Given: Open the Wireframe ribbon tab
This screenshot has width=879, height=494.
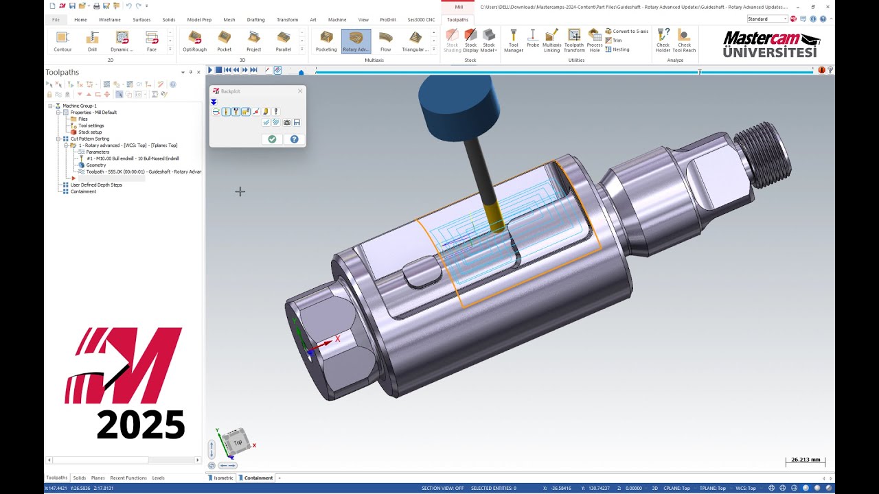Looking at the screenshot, I should (x=110, y=20).
